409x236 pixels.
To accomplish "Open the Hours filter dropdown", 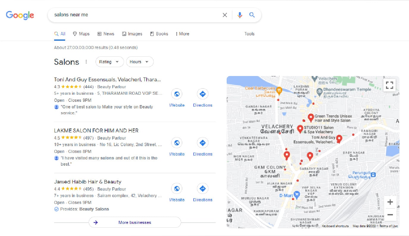I will point(140,62).
